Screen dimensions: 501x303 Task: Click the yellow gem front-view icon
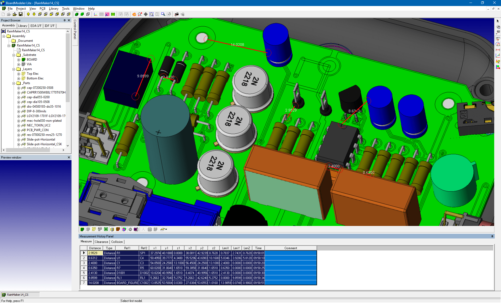click(x=28, y=14)
